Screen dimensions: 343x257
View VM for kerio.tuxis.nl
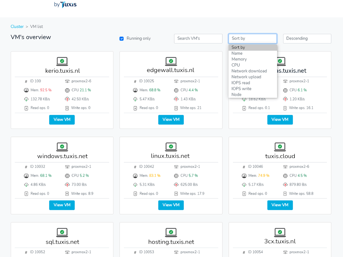click(62, 119)
